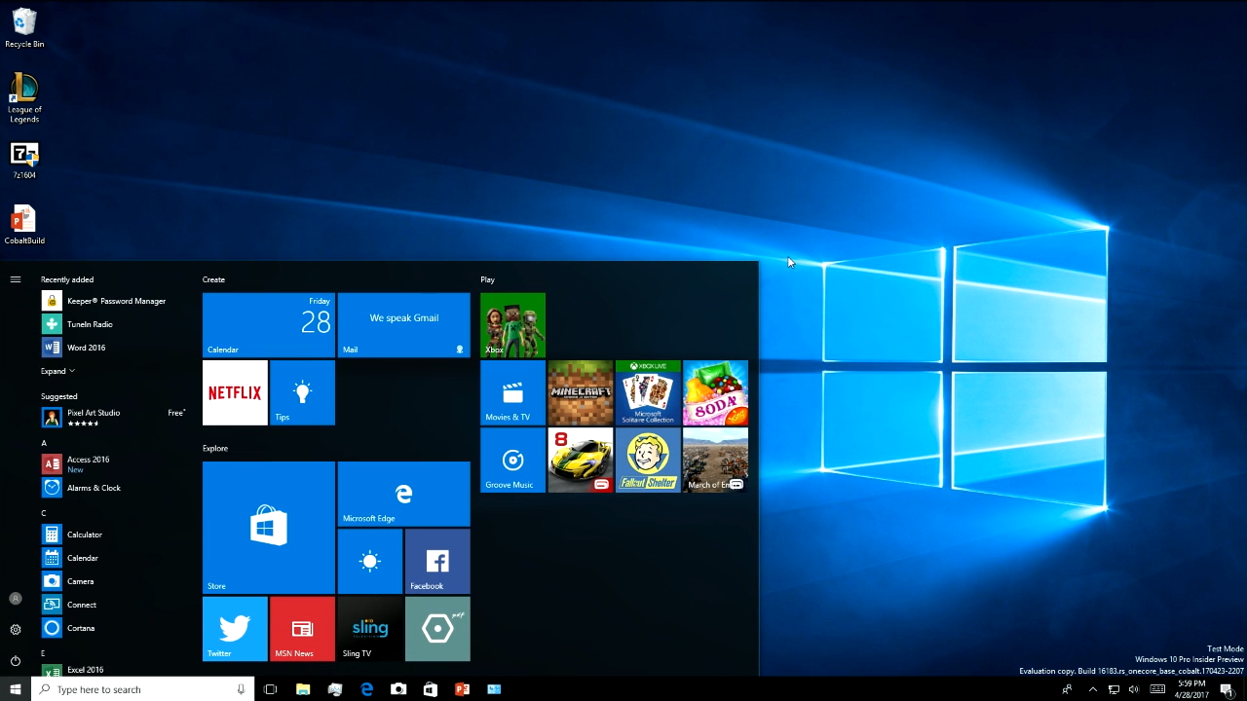Open the Settings gear in Start menu
The width and height of the screenshot is (1247, 701).
click(x=15, y=629)
